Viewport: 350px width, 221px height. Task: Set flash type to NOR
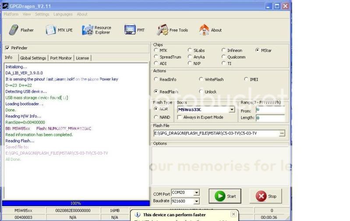coord(156,109)
